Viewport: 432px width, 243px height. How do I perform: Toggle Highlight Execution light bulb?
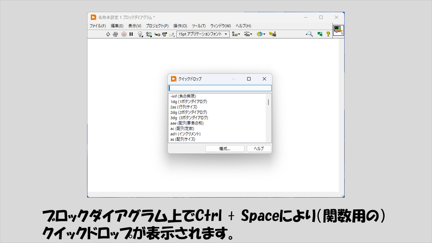tap(140, 34)
